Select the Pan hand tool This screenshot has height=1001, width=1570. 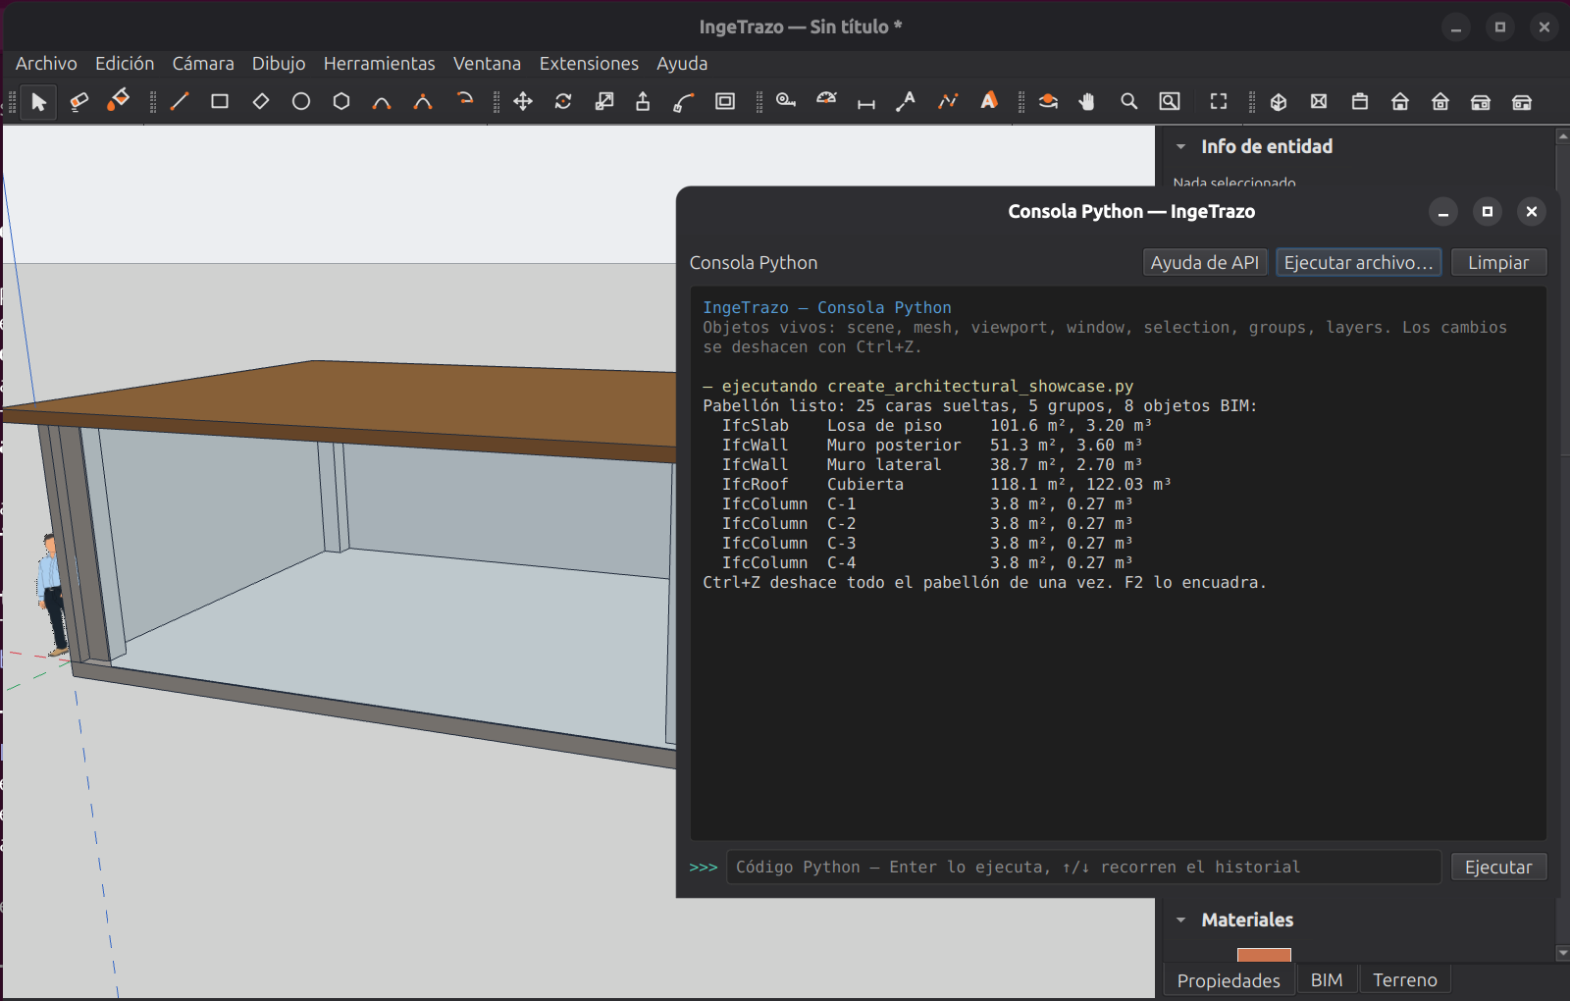pyautogui.click(x=1087, y=102)
